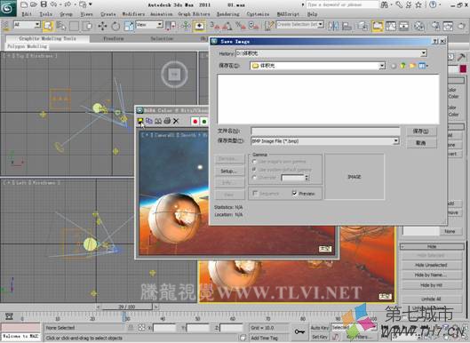Open the save location folder dropdown
Image resolution: width=470 pixels, height=343 pixels.
(382, 66)
